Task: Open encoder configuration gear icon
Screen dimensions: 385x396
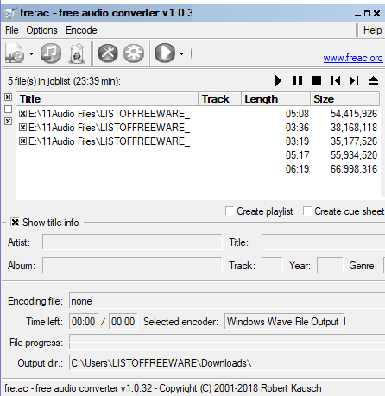Action: pyautogui.click(x=134, y=53)
